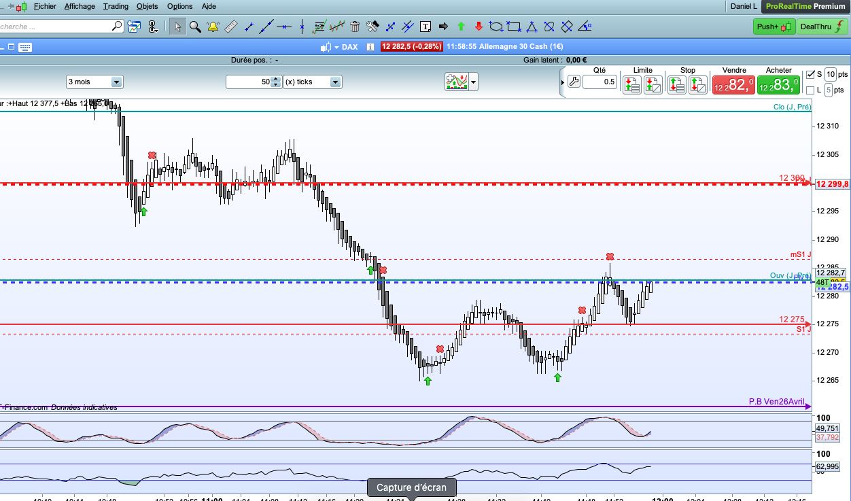Click the green Acheter buy button

[779, 84]
